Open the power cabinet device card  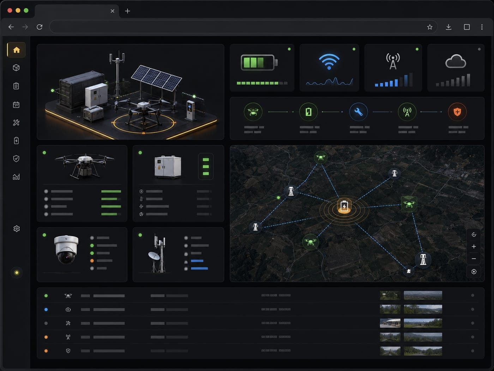[178, 183]
